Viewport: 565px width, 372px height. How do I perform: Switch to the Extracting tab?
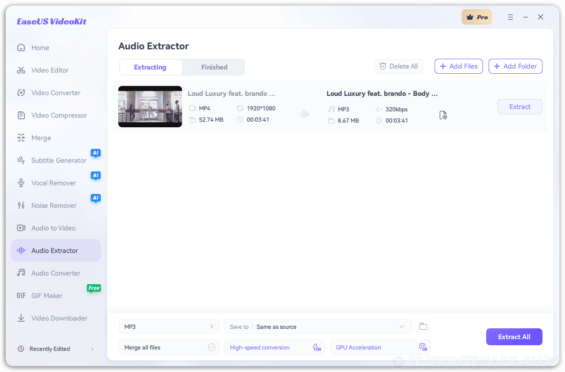pos(150,67)
